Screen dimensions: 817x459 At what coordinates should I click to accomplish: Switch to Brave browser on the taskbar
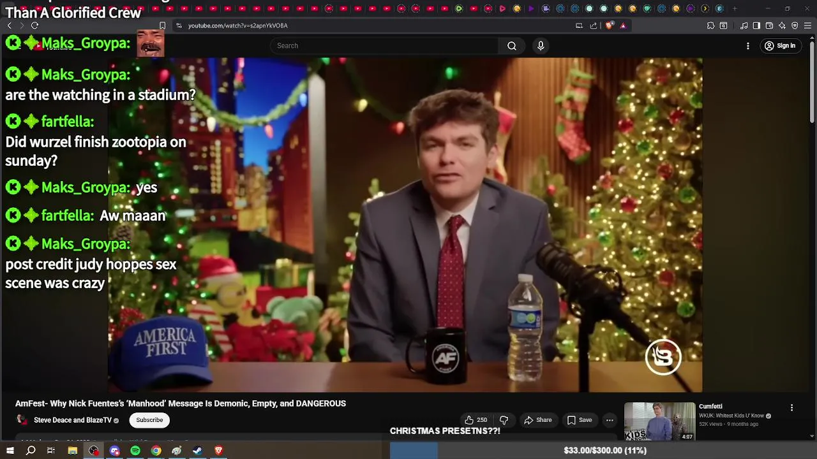pyautogui.click(x=218, y=451)
